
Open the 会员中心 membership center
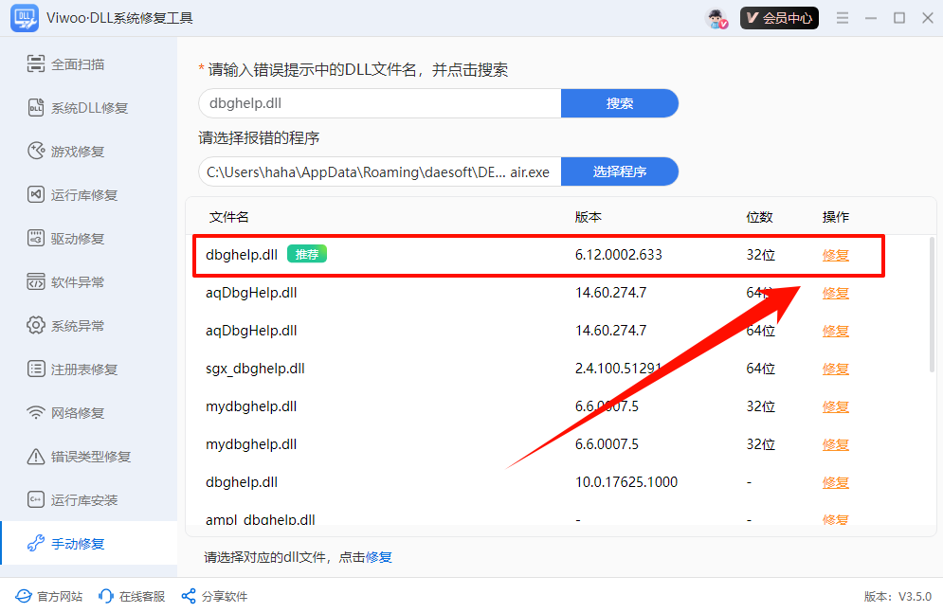(779, 17)
